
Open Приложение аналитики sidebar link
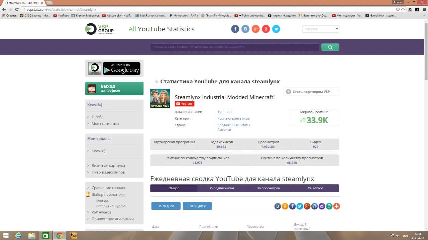(x=113, y=219)
